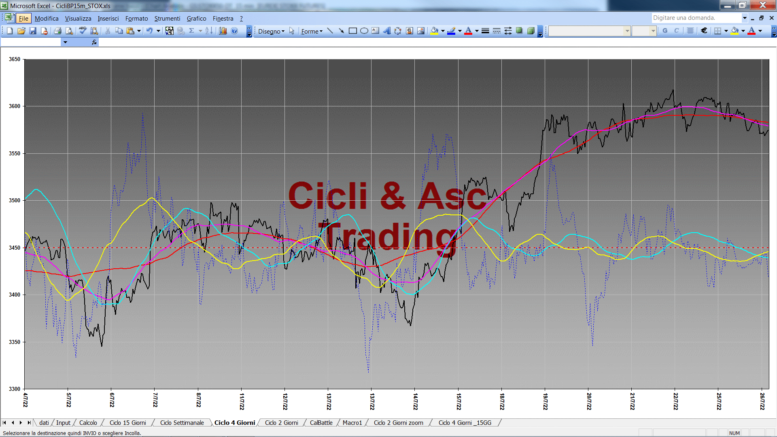Screen dimensions: 777x437
Task: Open the Permission icon in toolbar
Action: pyautogui.click(x=45, y=31)
